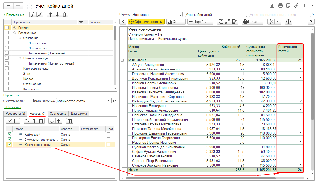Click trash icon in the variables toolbar
The height and width of the screenshot is (184, 320).
(65, 15)
